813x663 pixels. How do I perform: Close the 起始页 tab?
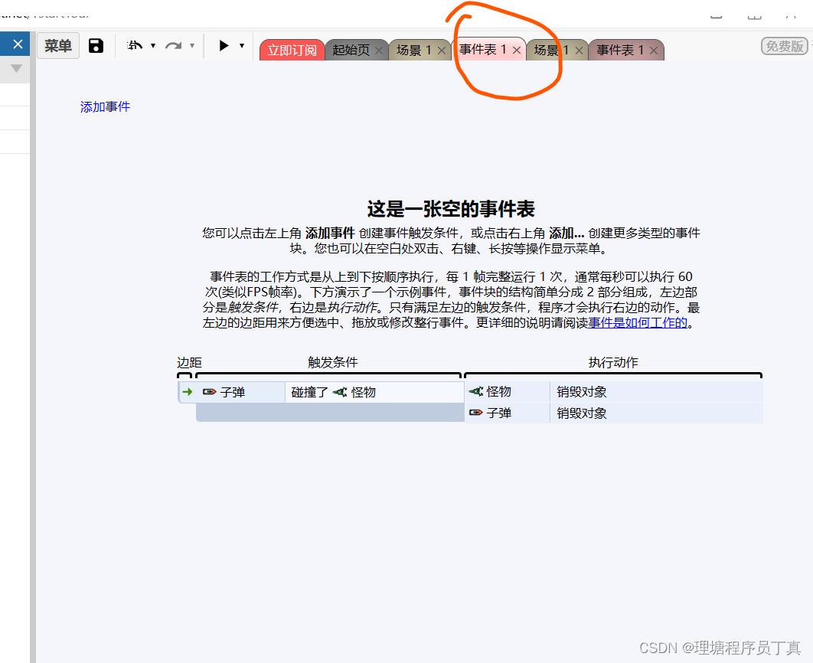click(379, 51)
